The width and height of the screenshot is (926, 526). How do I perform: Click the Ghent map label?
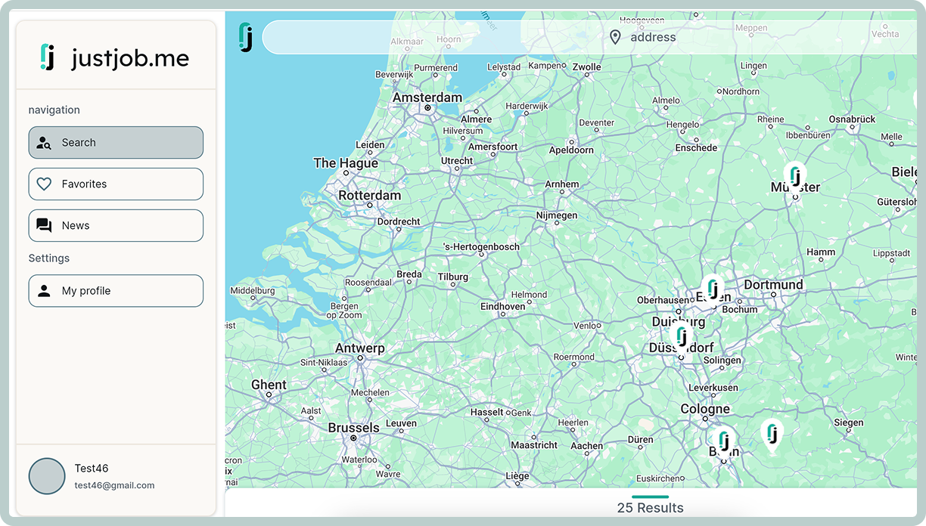click(x=269, y=385)
